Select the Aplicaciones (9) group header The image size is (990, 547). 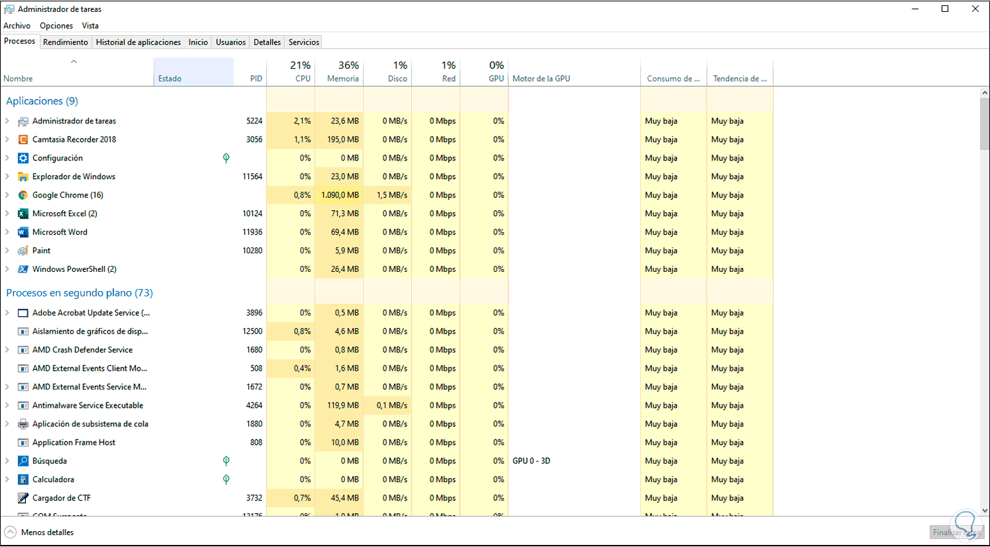point(42,101)
